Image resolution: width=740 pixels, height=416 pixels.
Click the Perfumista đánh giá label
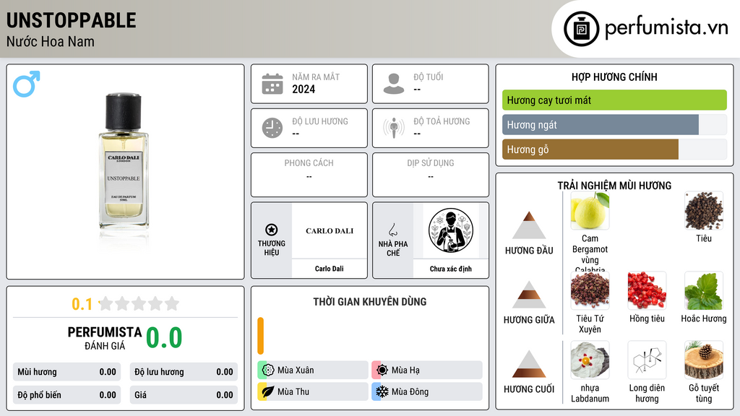[x=105, y=338]
